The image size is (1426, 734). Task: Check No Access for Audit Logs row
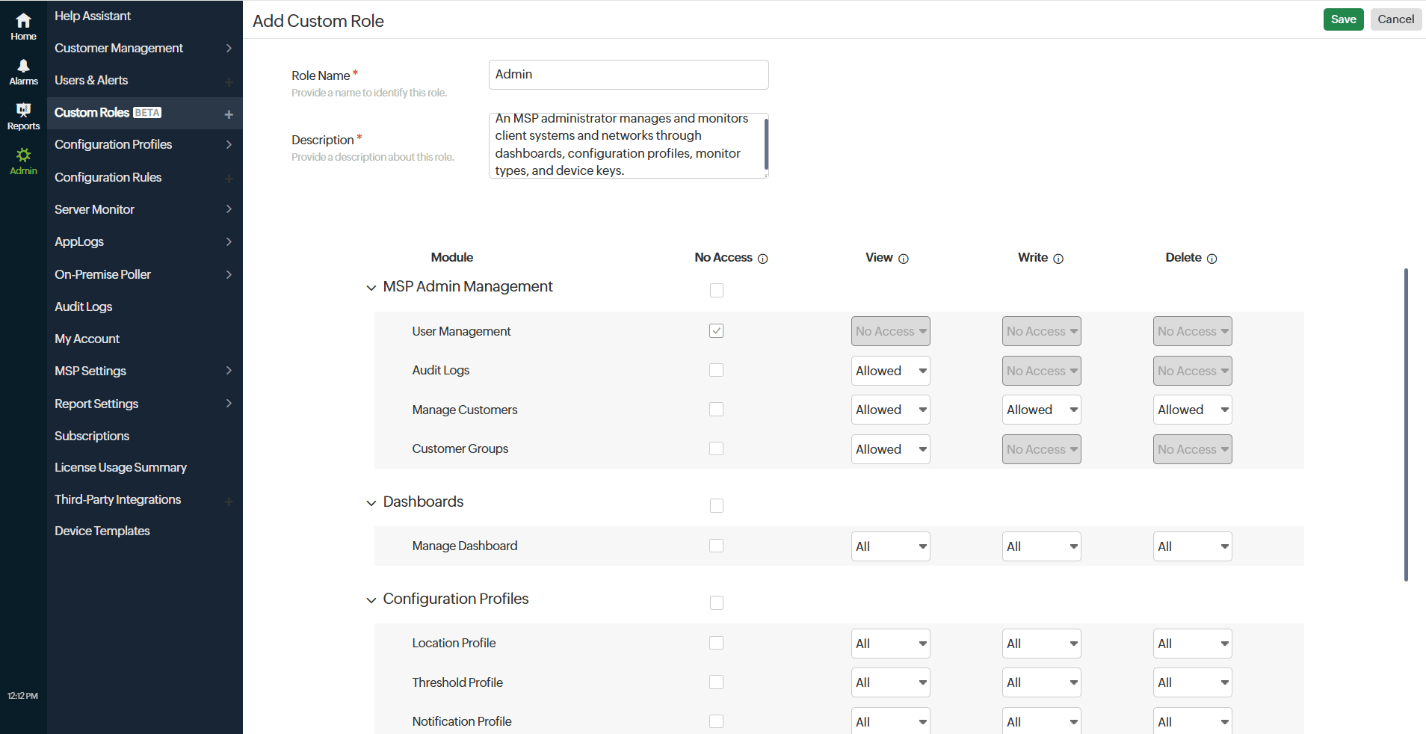(x=716, y=370)
